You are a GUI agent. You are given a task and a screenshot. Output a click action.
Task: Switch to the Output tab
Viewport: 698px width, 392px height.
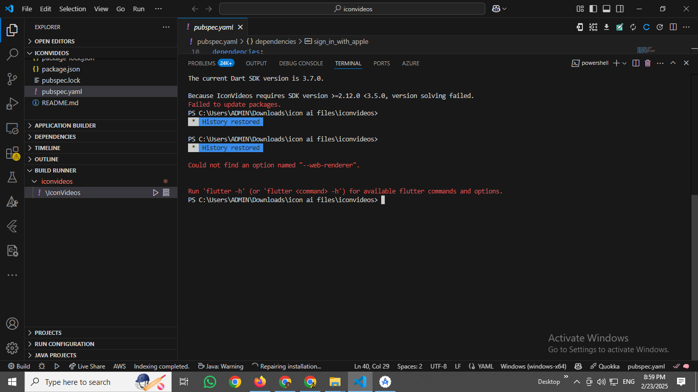pyautogui.click(x=257, y=63)
